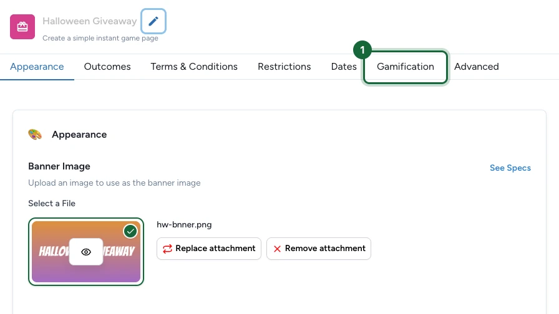Select the Appearance tab
The image size is (559, 314).
pyautogui.click(x=37, y=67)
